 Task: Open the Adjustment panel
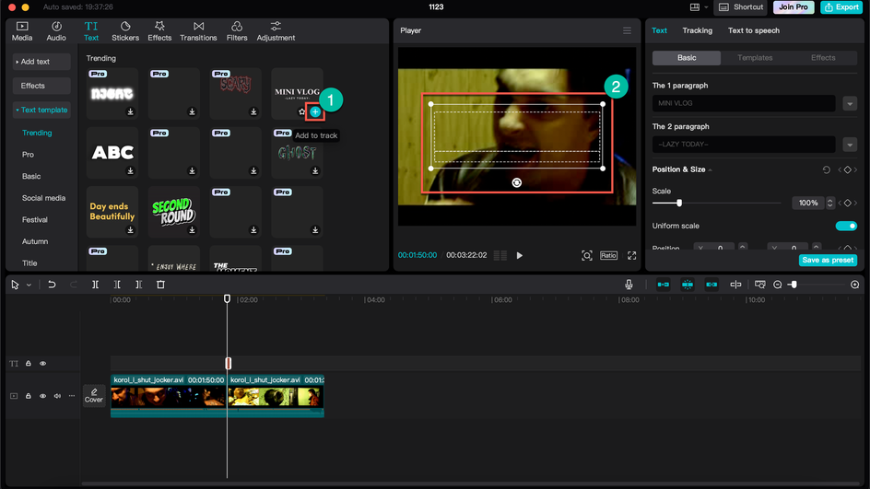(276, 31)
